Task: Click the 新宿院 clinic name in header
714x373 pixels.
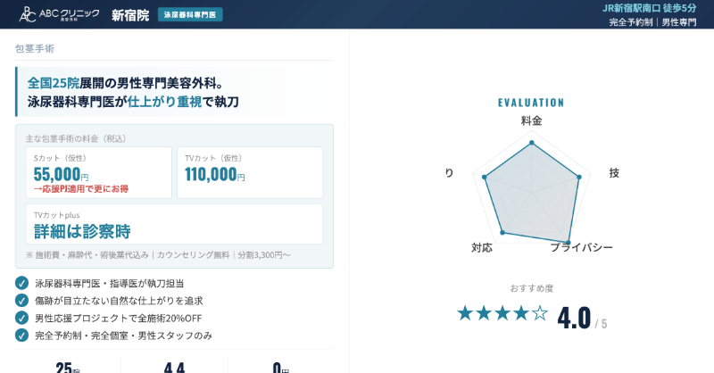Action: tap(130, 15)
